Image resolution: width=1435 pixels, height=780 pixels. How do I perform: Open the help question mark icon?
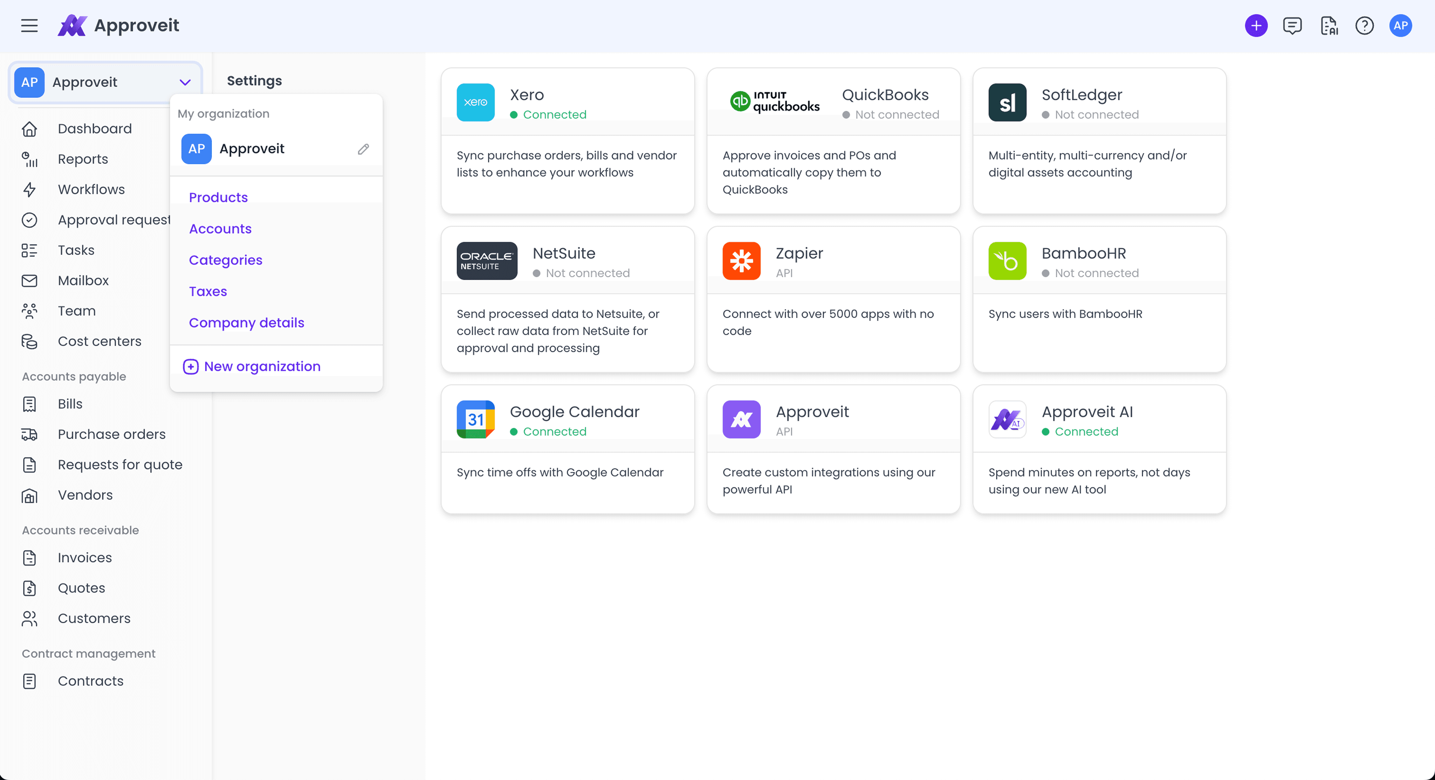[x=1365, y=26]
